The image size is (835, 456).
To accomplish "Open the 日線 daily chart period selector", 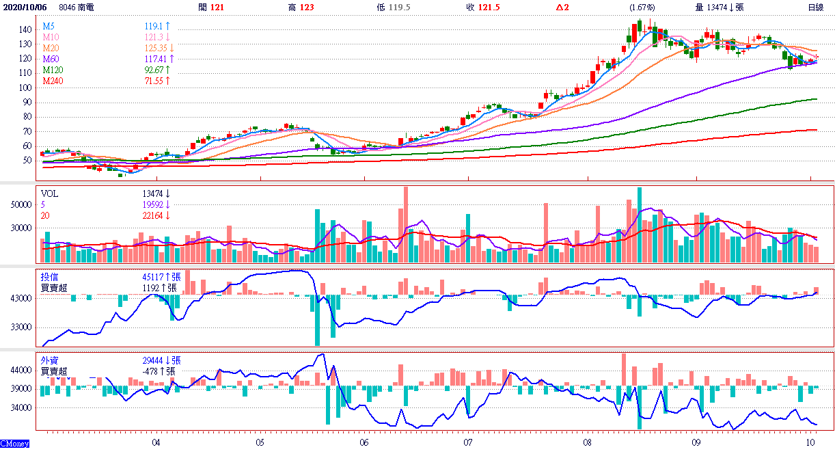I will 815,8.
